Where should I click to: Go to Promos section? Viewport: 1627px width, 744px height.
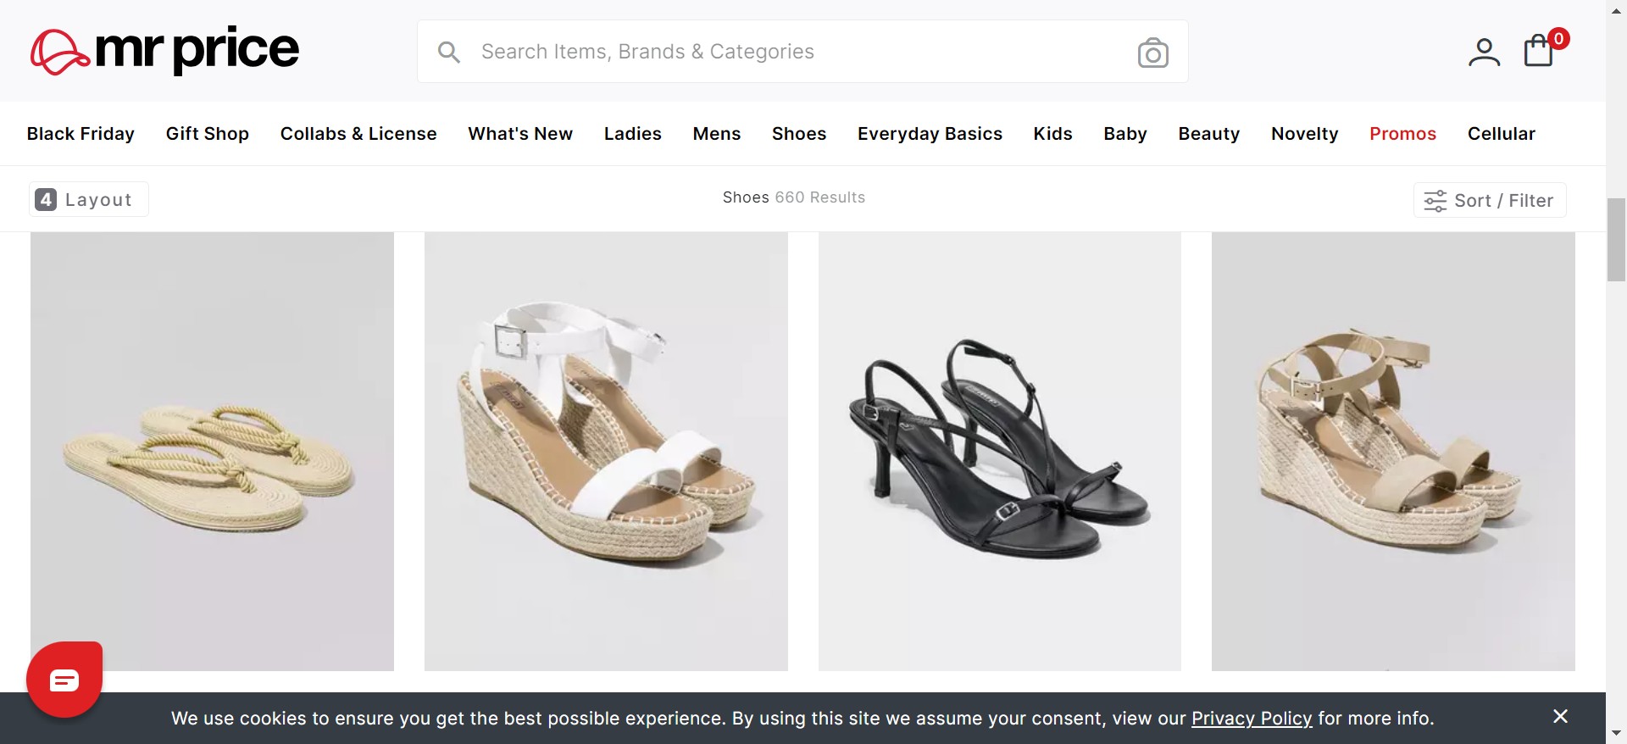point(1402,134)
